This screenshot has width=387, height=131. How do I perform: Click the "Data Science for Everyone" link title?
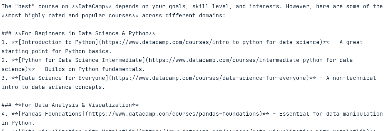[x=63, y=78]
